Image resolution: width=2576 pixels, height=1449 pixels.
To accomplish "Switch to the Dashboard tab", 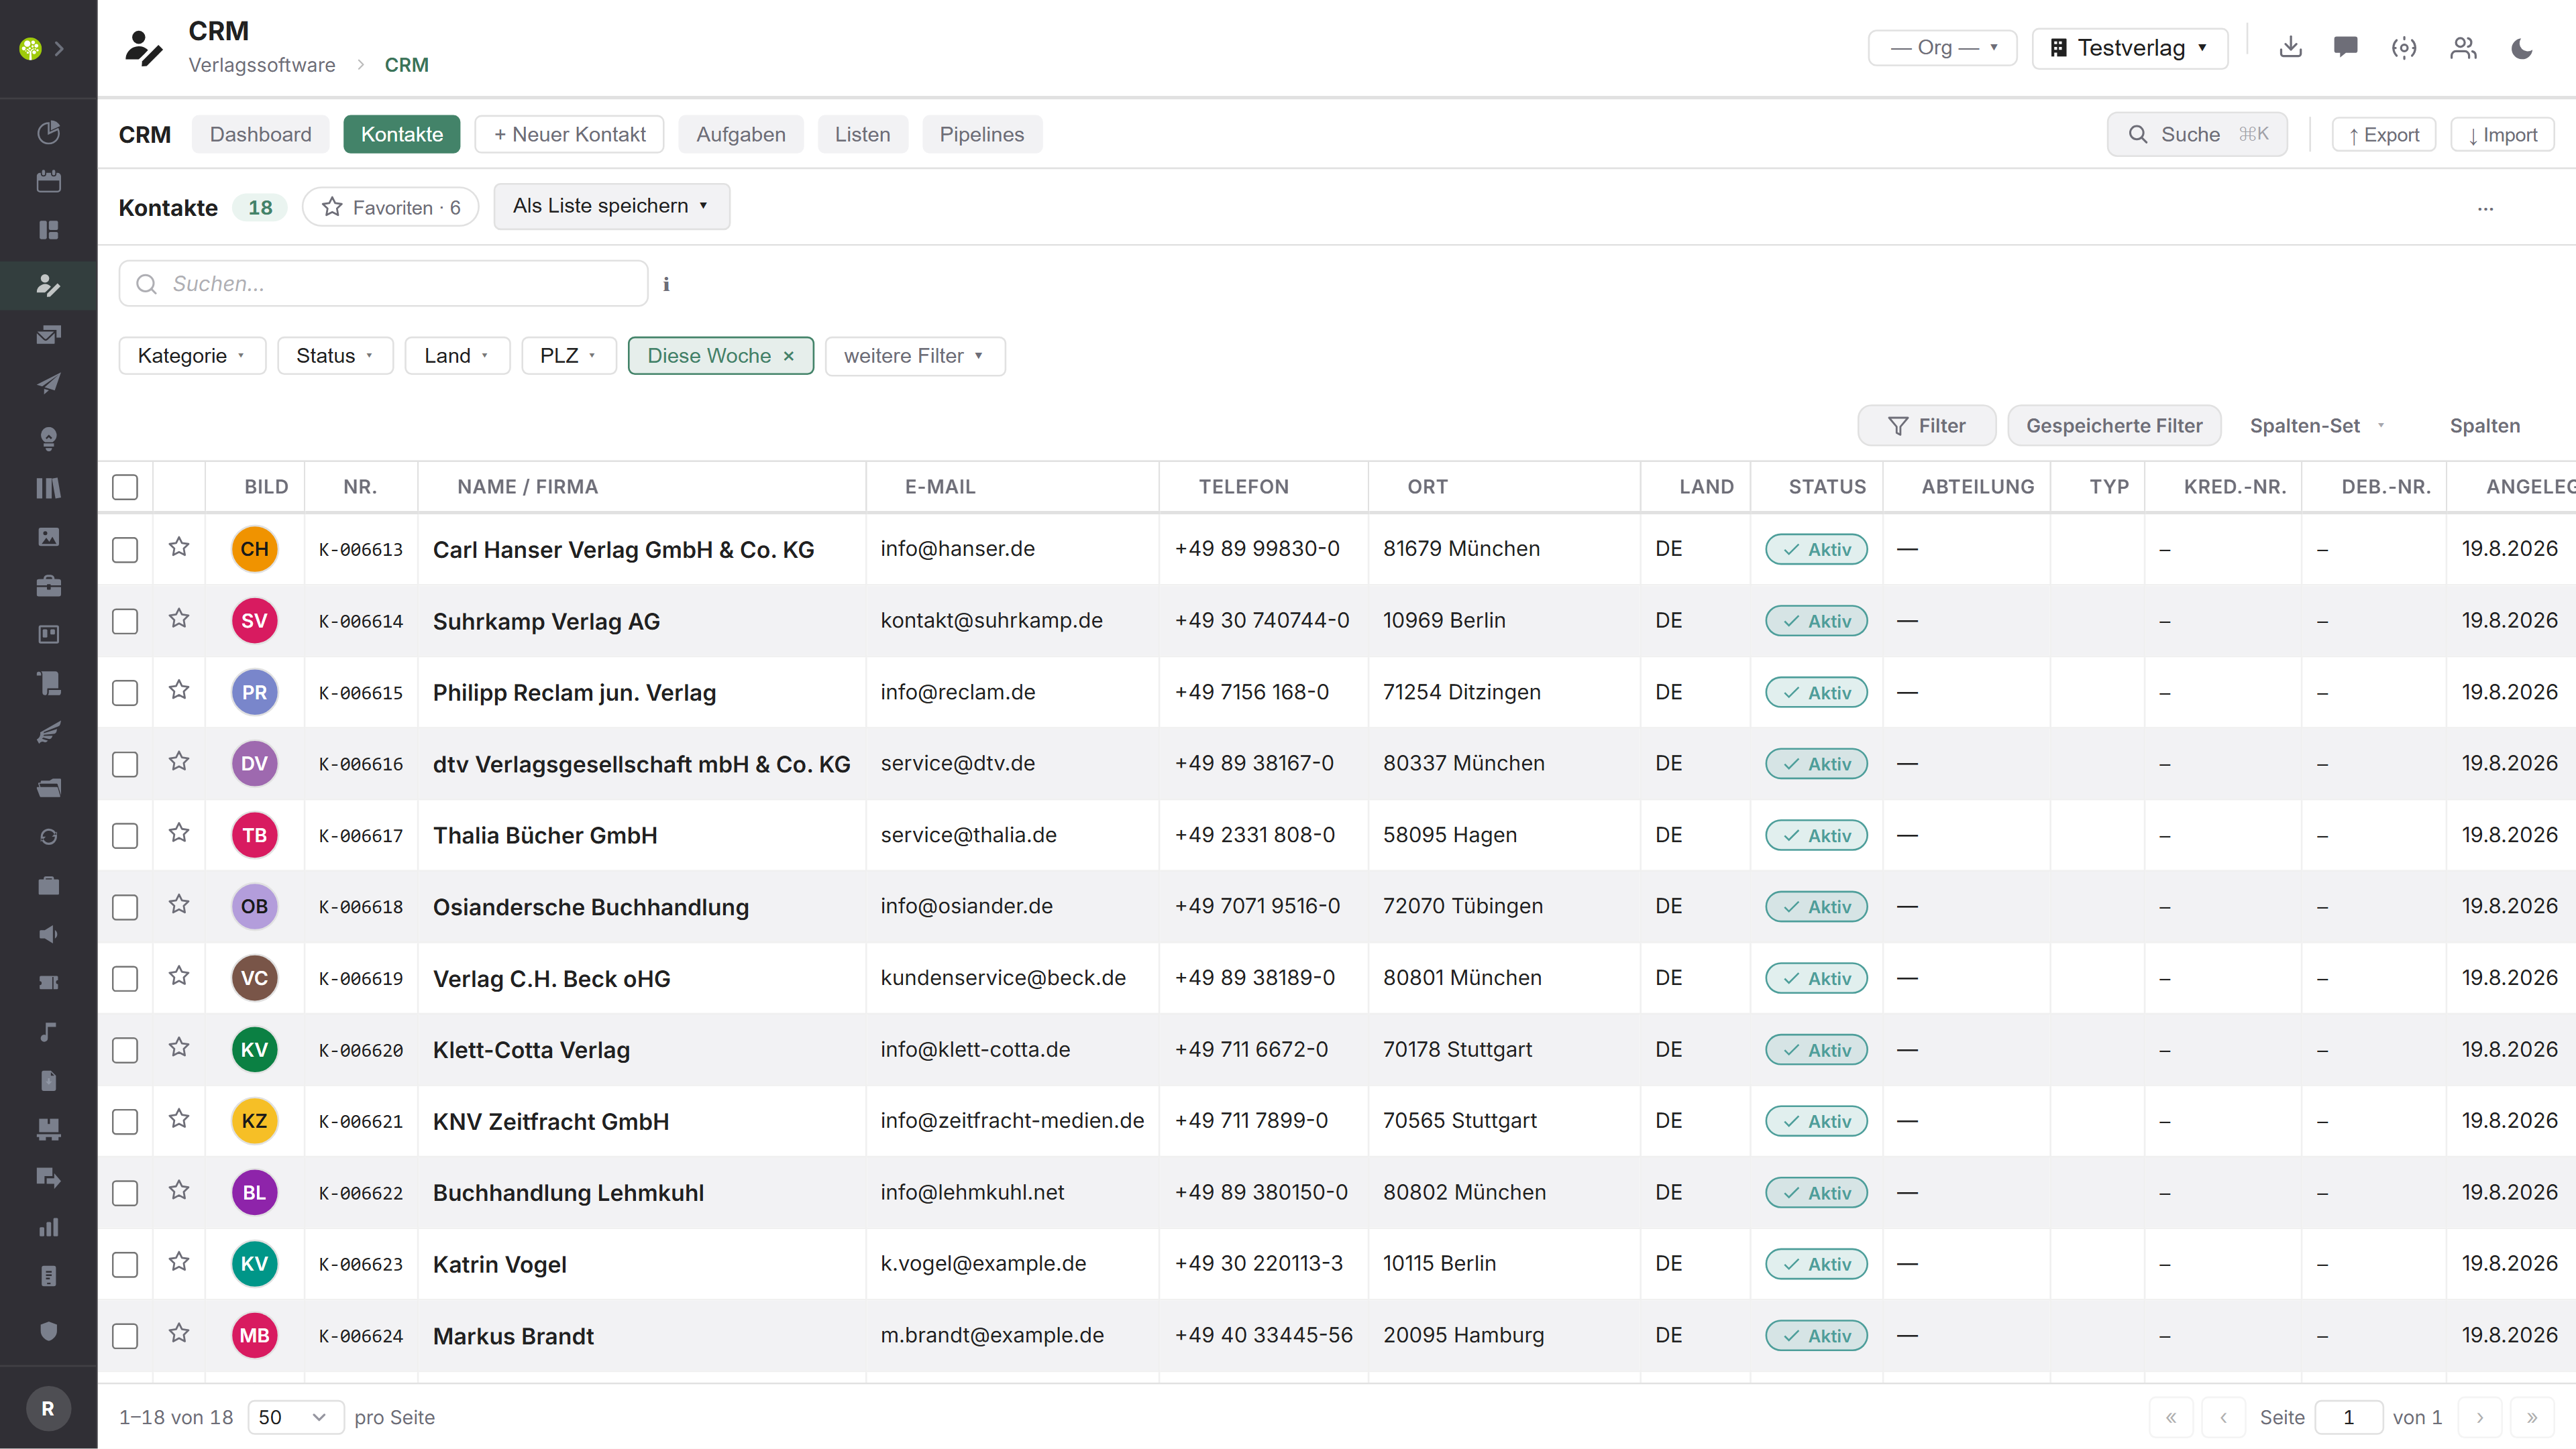I will click(260, 134).
